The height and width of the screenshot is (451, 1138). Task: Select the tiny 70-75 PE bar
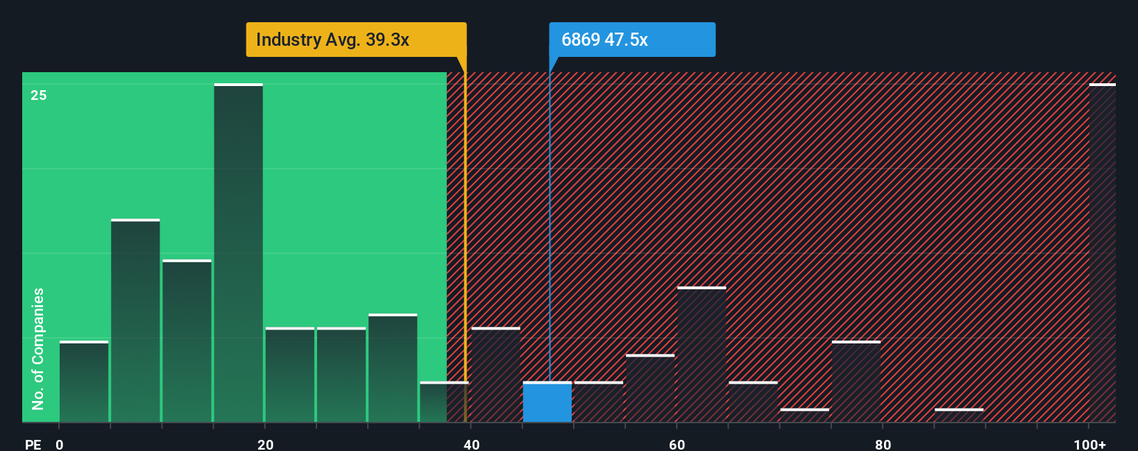[x=805, y=415]
